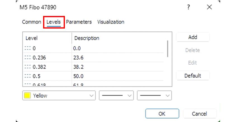
Task: Click the help question mark icon
Action: click(189, 7)
